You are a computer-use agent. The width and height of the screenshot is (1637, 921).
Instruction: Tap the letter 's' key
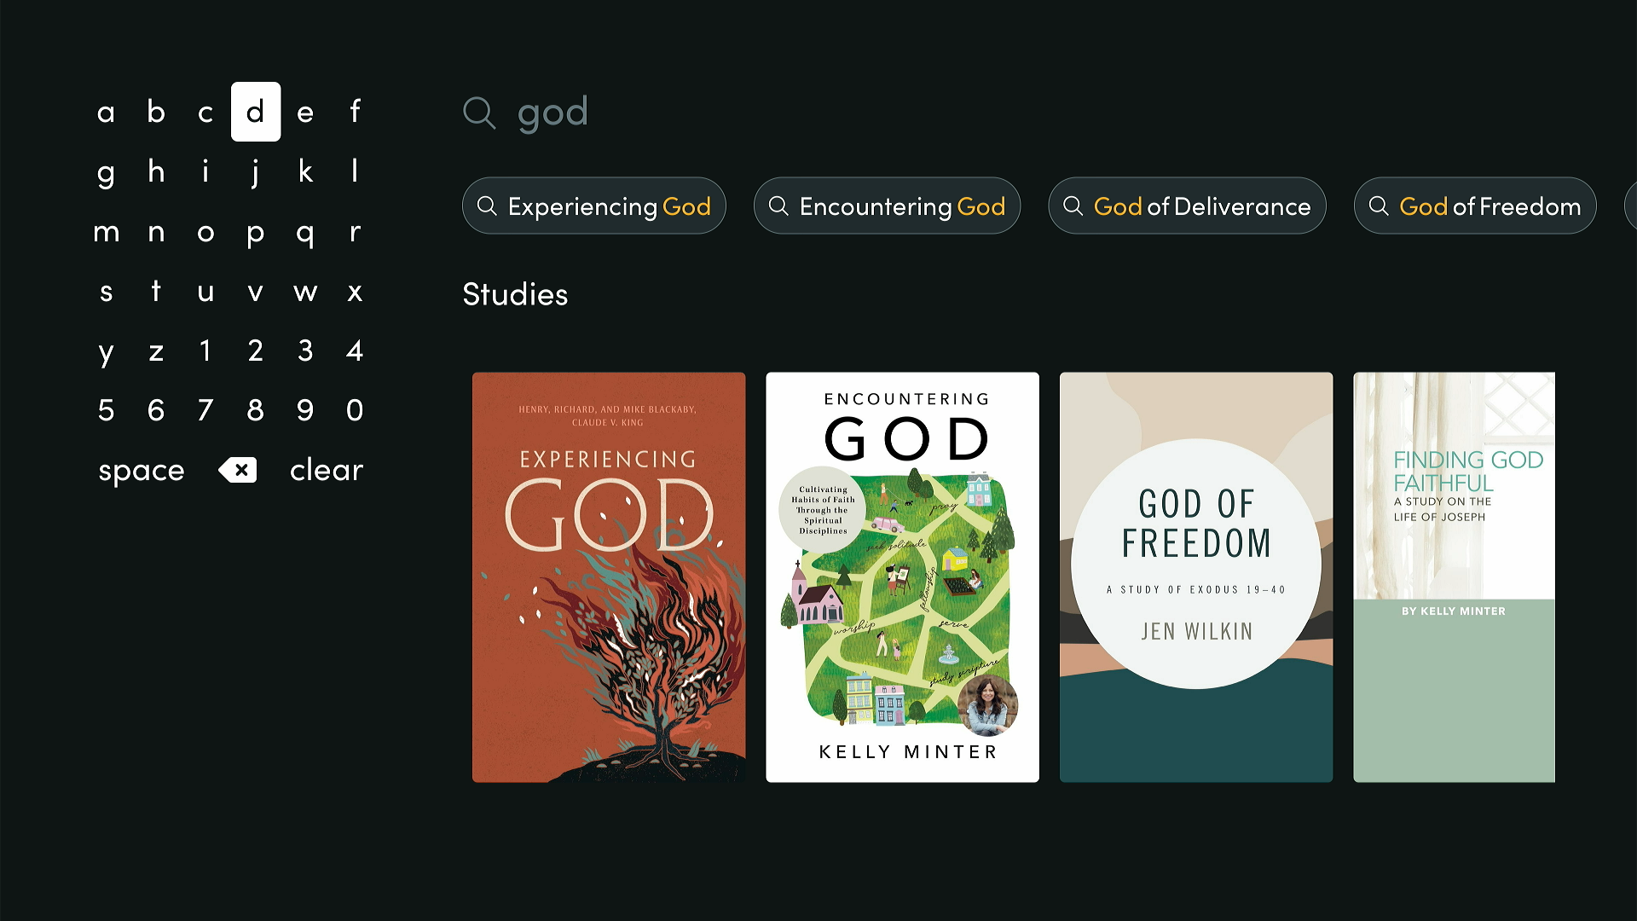106,291
